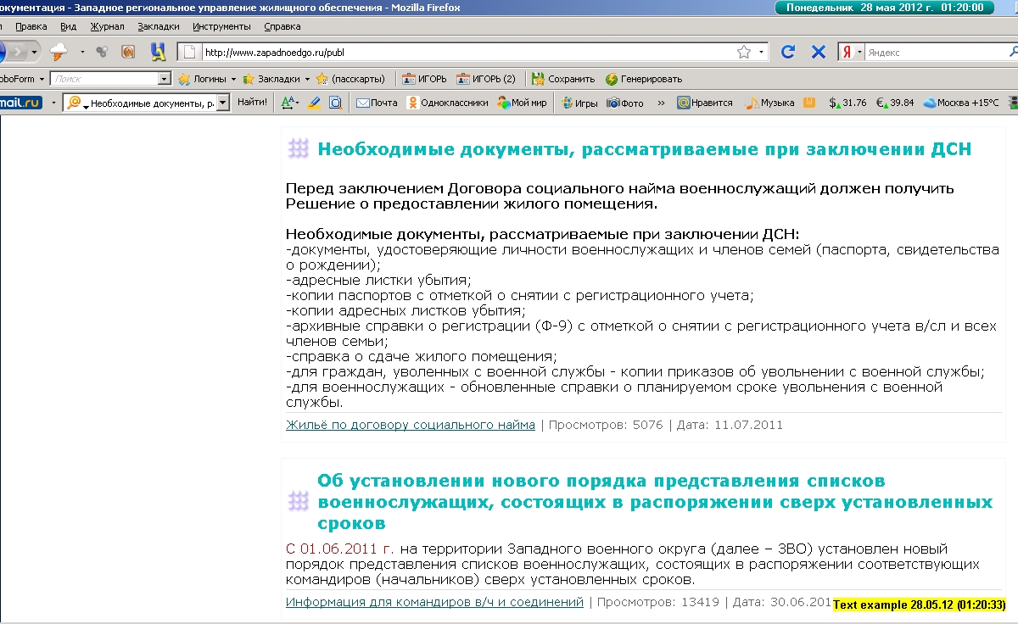Bookmark this page using the star icon

click(744, 52)
